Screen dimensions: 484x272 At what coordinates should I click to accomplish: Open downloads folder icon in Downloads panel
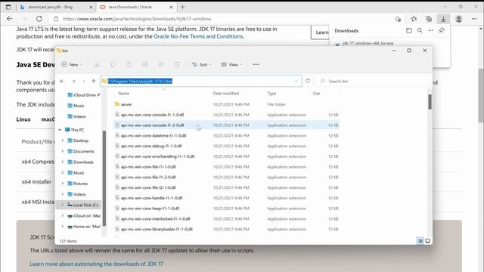[409, 30]
